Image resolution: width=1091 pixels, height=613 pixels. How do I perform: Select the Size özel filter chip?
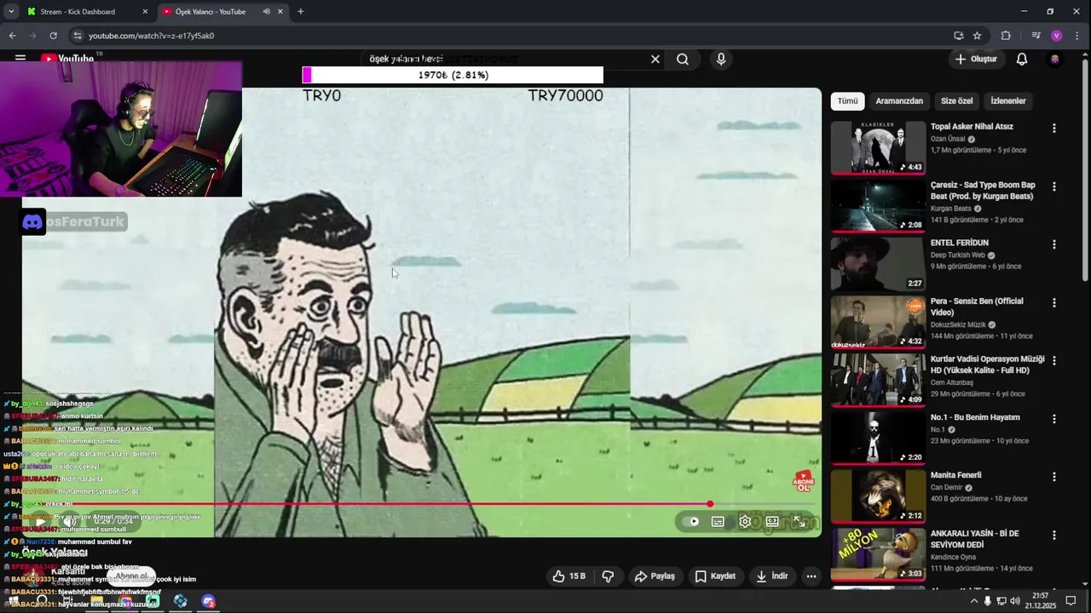pyautogui.click(x=956, y=100)
